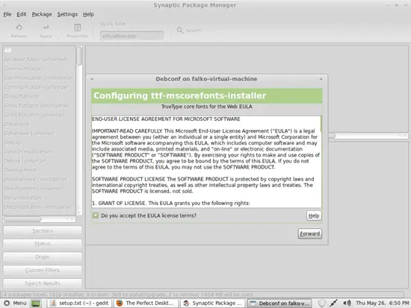Click the show desktop icon in the taskbar
The image size is (411, 308).
pyautogui.click(x=36, y=304)
